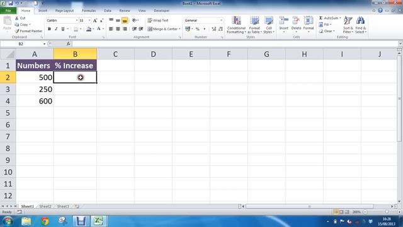
Task: Switch to Page Layout view in status bar
Action: pos(341,212)
